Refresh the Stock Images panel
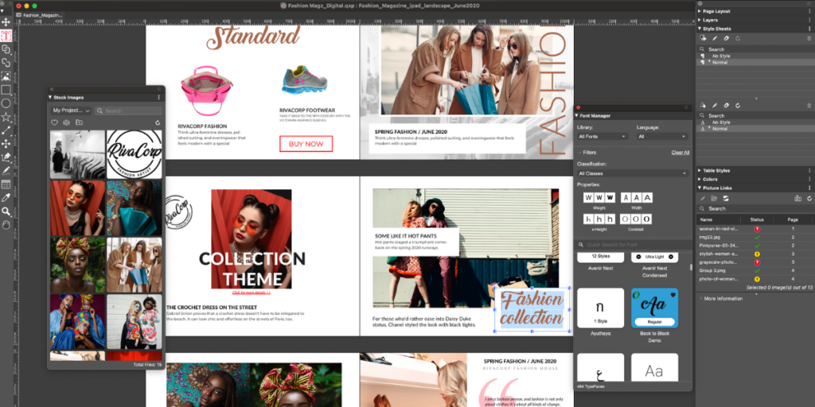Viewport: 815px width, 407px height. tap(158, 122)
